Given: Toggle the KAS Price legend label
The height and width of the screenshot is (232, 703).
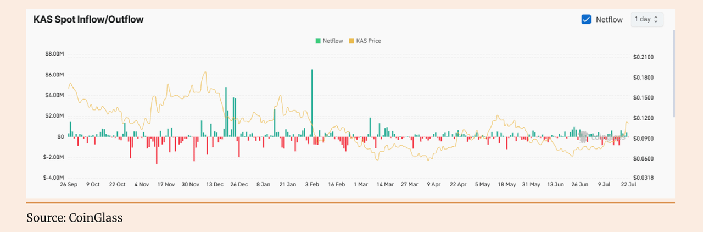Looking at the screenshot, I should (x=369, y=41).
